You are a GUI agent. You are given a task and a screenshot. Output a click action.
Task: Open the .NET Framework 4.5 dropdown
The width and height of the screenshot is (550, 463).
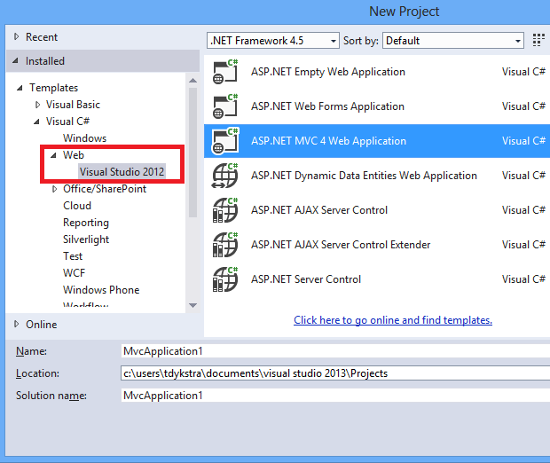coord(273,41)
